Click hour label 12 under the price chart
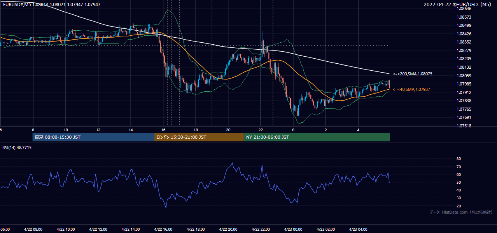This screenshot has width=497, height=233. click(98, 130)
